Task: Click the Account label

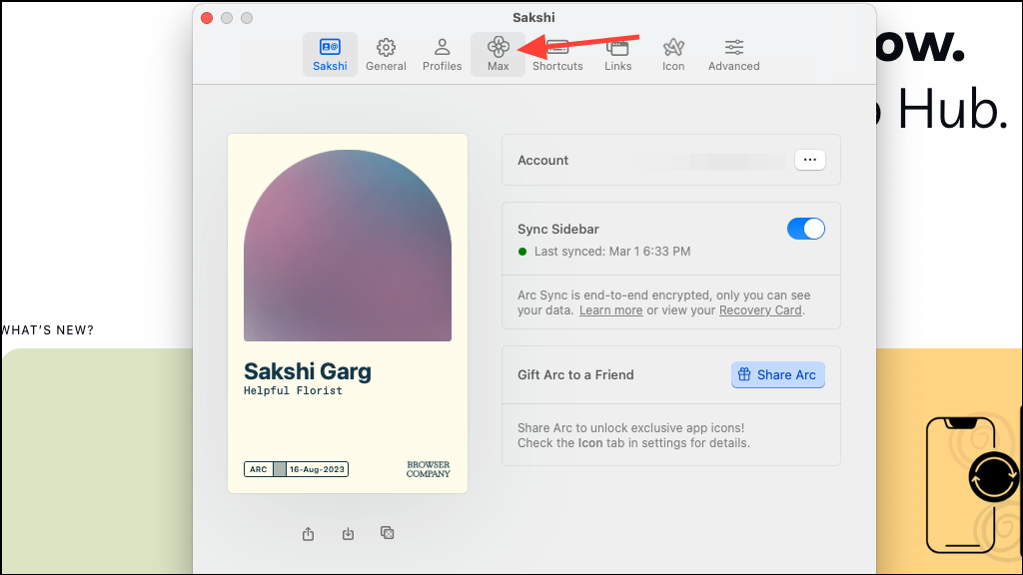Action: coord(542,161)
